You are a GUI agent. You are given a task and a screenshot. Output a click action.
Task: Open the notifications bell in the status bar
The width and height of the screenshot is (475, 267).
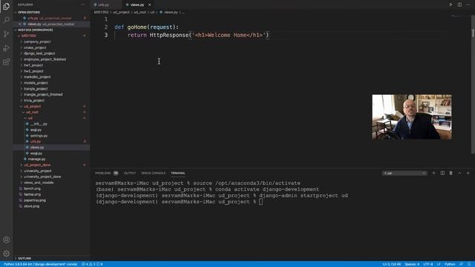(x=469, y=264)
